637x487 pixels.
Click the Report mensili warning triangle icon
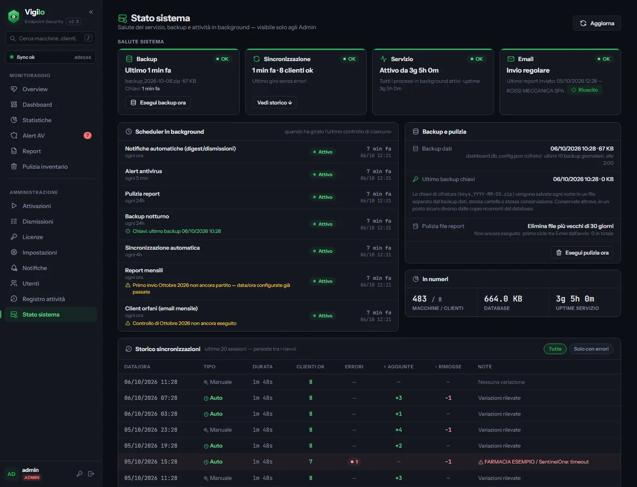128,285
